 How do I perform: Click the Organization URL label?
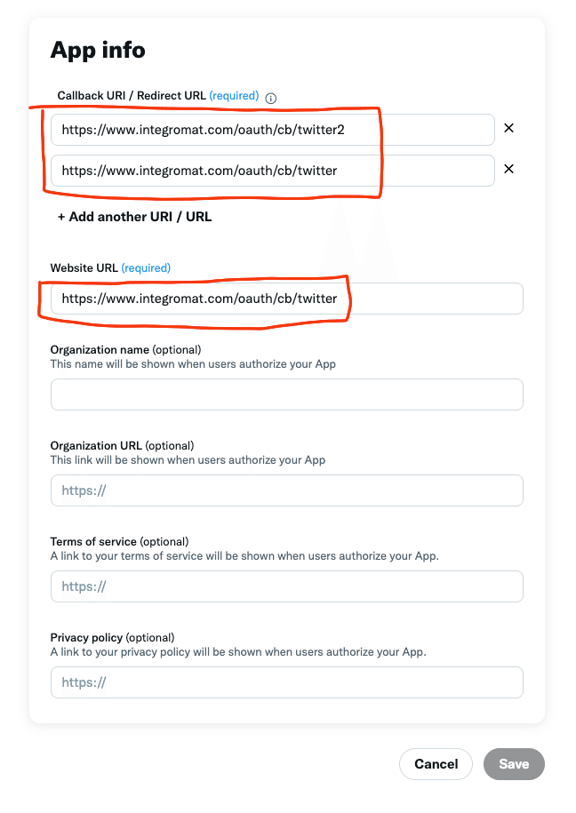coord(96,445)
